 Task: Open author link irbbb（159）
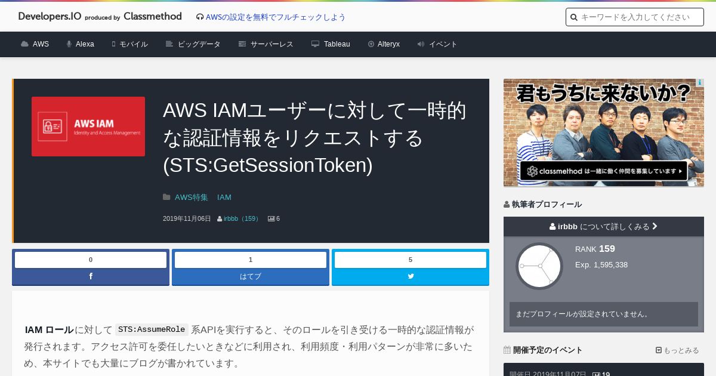[242, 219]
